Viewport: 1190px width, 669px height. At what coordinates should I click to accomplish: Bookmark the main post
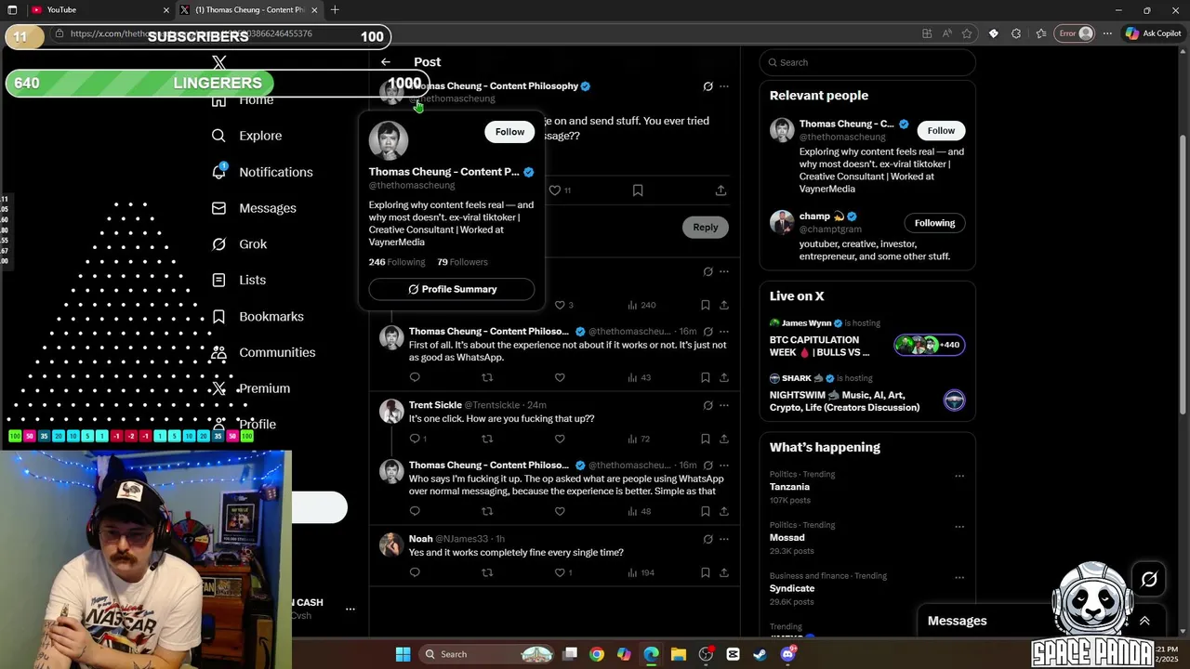(638, 190)
